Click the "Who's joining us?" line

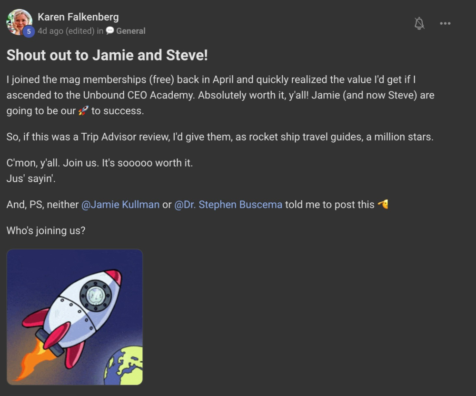[x=46, y=231]
